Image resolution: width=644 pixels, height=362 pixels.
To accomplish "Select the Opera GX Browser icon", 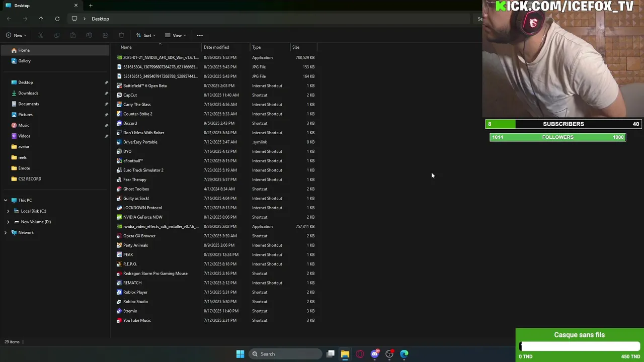I will pyautogui.click(x=119, y=236).
